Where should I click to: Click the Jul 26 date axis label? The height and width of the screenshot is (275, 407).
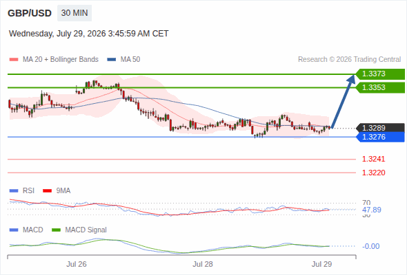(77, 264)
